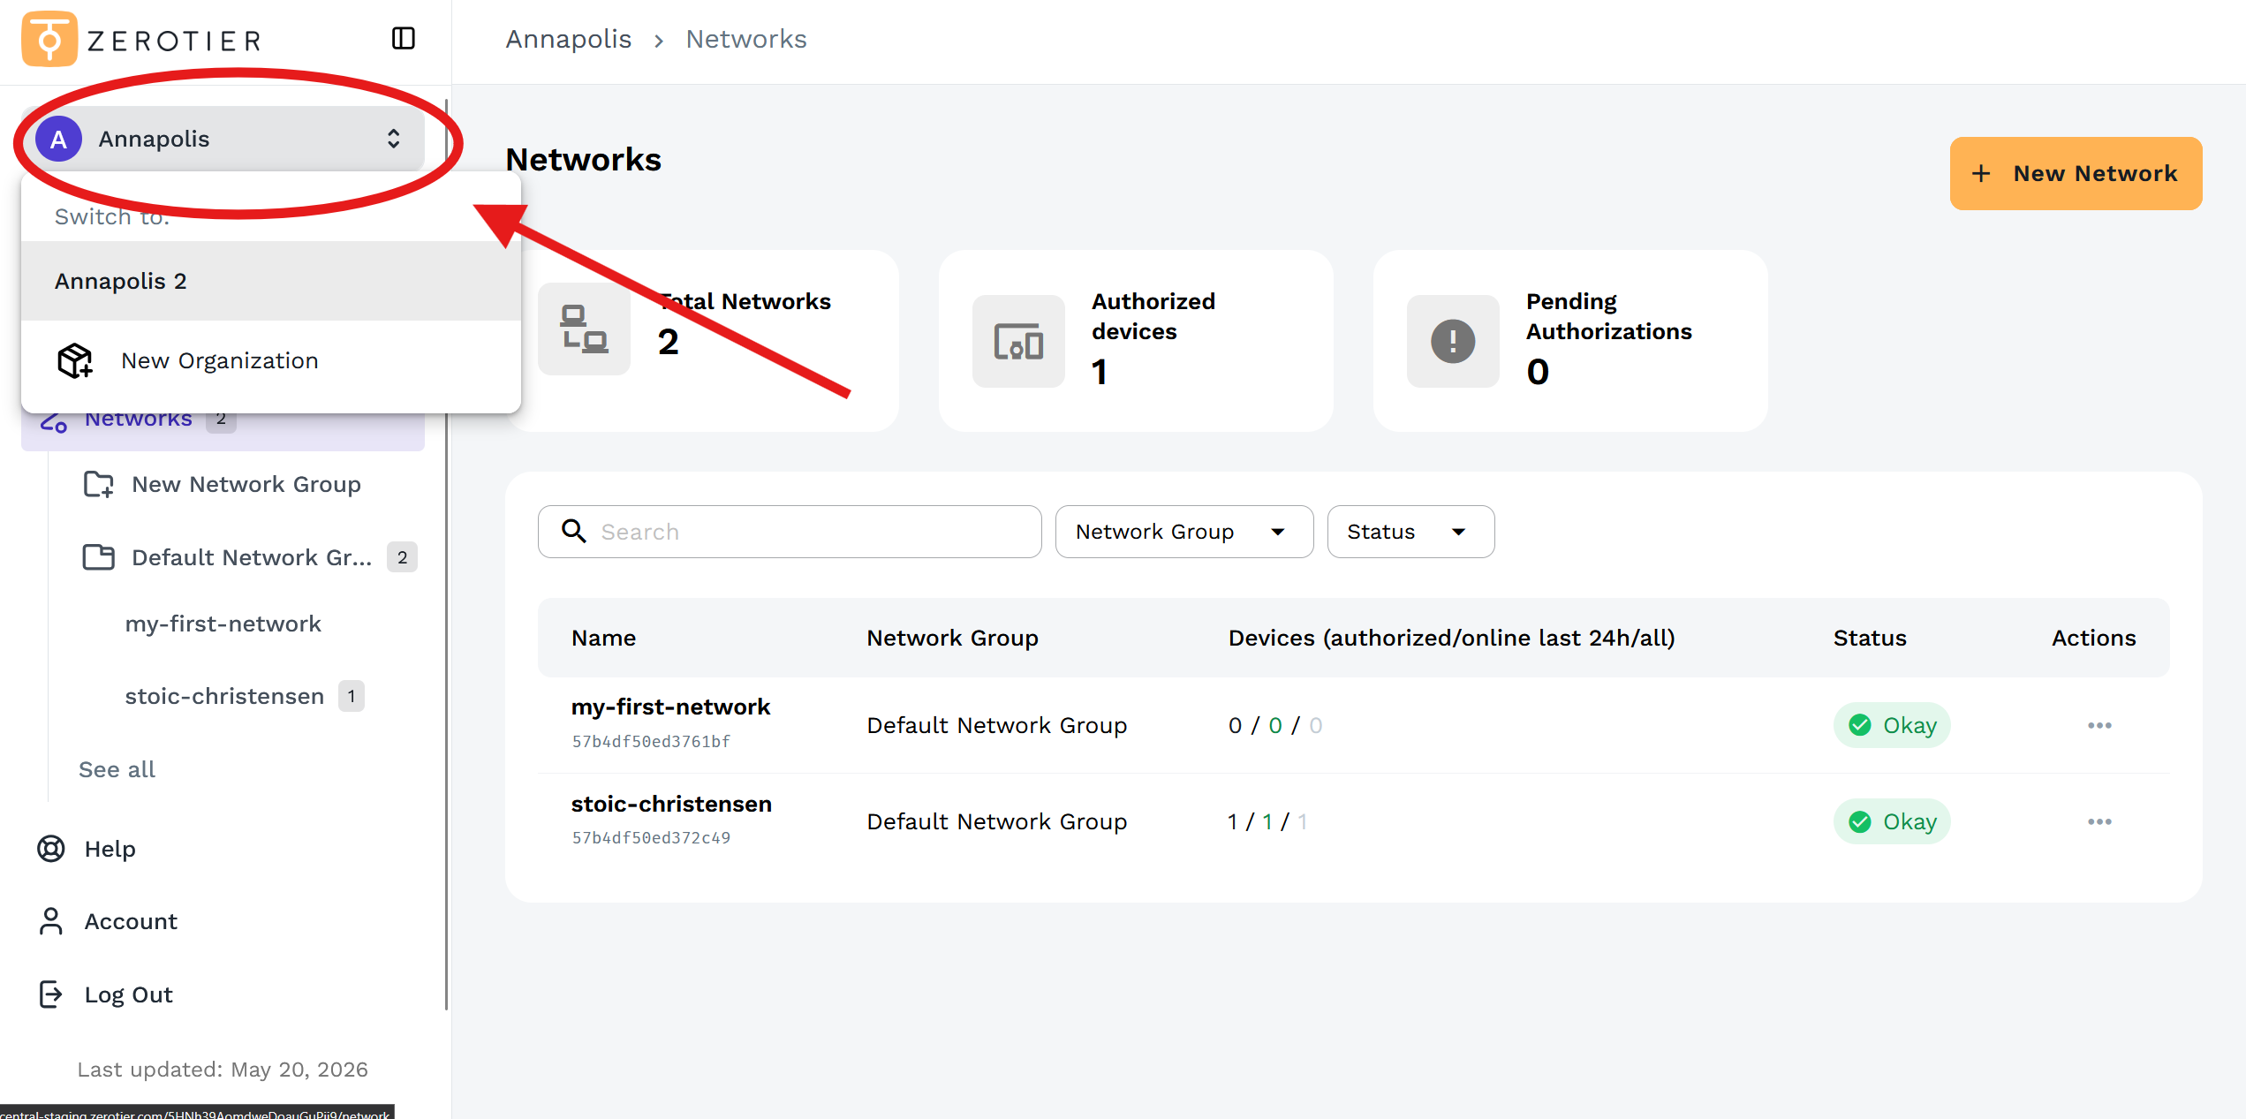Click Okay status badge for stoic-christensen
This screenshot has height=1119, width=2246.
pyautogui.click(x=1892, y=821)
